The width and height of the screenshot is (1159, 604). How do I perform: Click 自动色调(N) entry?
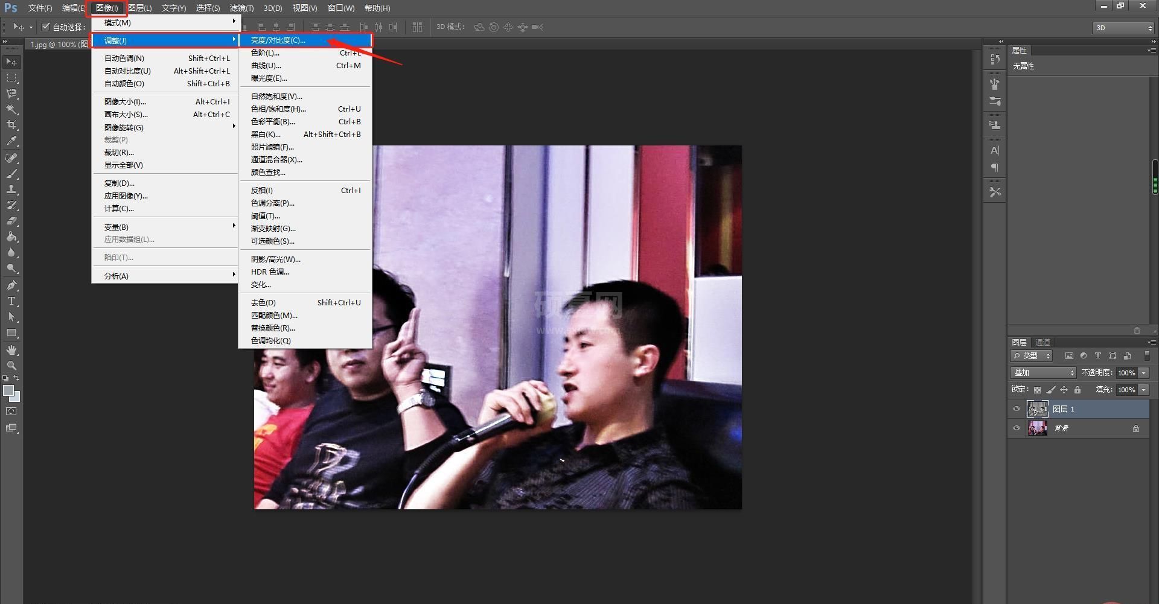tap(165, 59)
